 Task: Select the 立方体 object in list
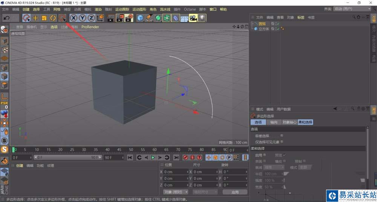click(264, 29)
